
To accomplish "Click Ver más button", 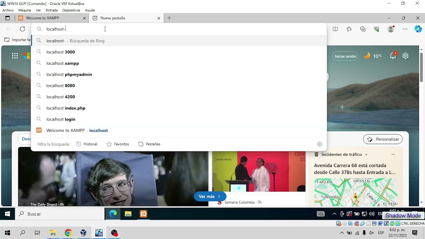I will pos(210,197).
